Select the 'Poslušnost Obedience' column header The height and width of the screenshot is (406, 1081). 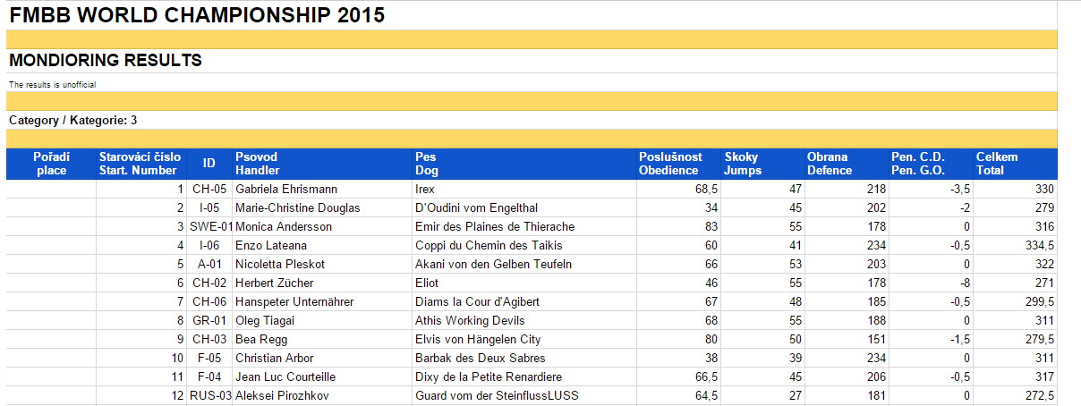(670, 164)
